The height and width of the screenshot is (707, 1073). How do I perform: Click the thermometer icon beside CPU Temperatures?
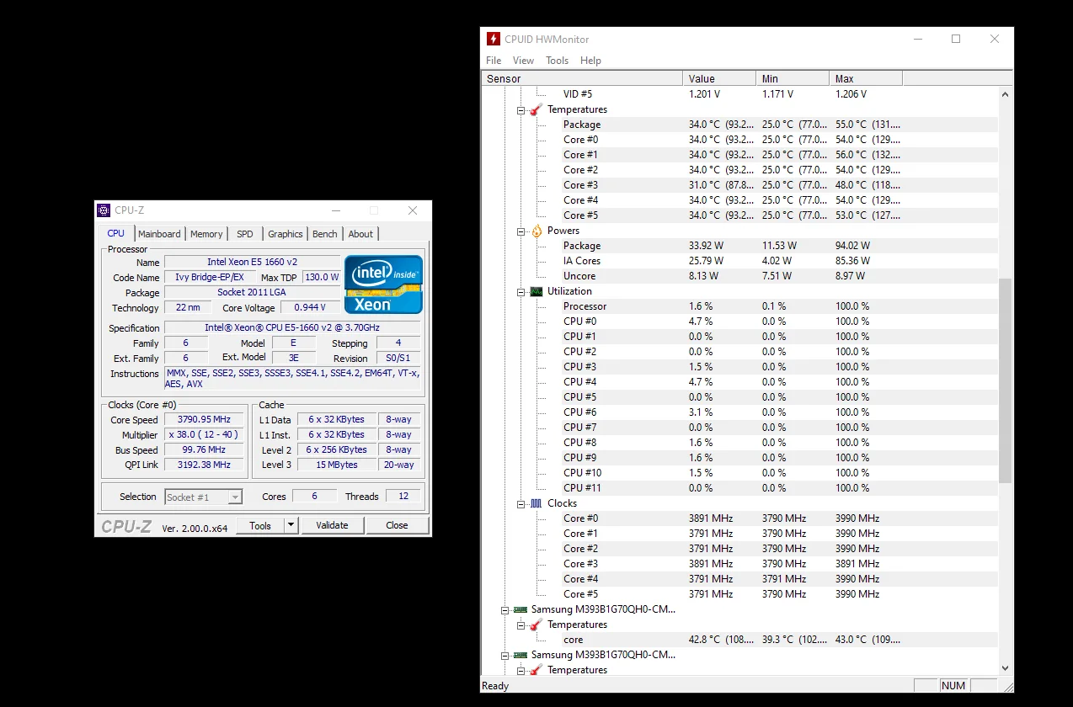[x=536, y=109]
